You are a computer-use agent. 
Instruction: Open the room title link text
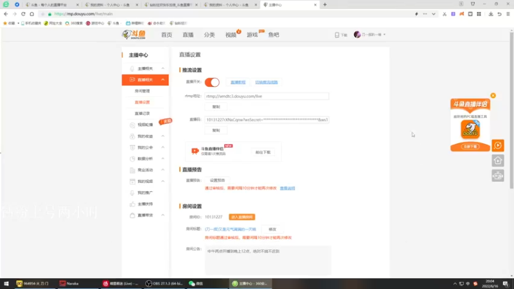click(230, 229)
